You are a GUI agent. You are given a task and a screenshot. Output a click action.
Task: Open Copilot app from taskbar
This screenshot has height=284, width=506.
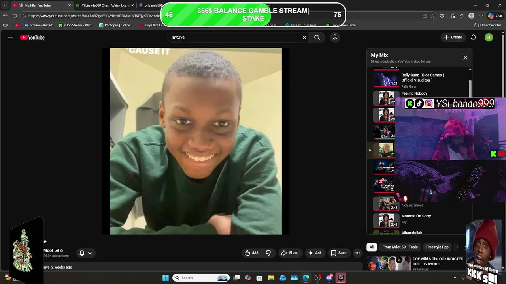click(x=248, y=278)
